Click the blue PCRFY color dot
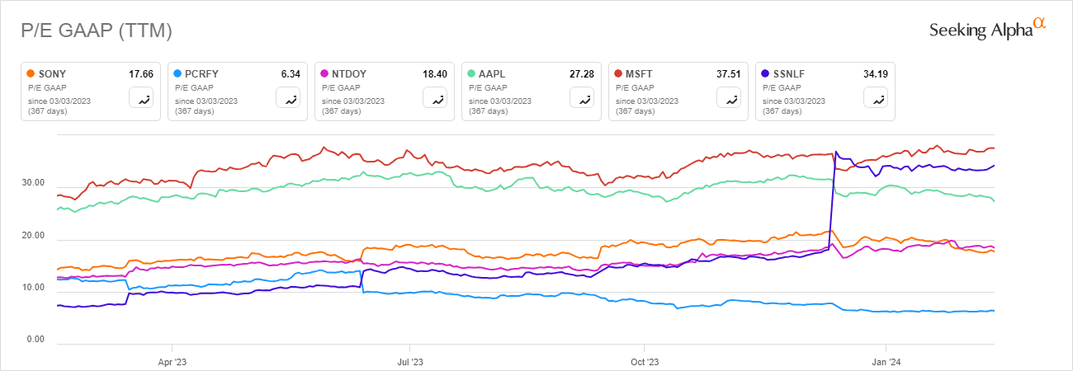Viewport: 1073px width, 371px height. pyautogui.click(x=177, y=73)
